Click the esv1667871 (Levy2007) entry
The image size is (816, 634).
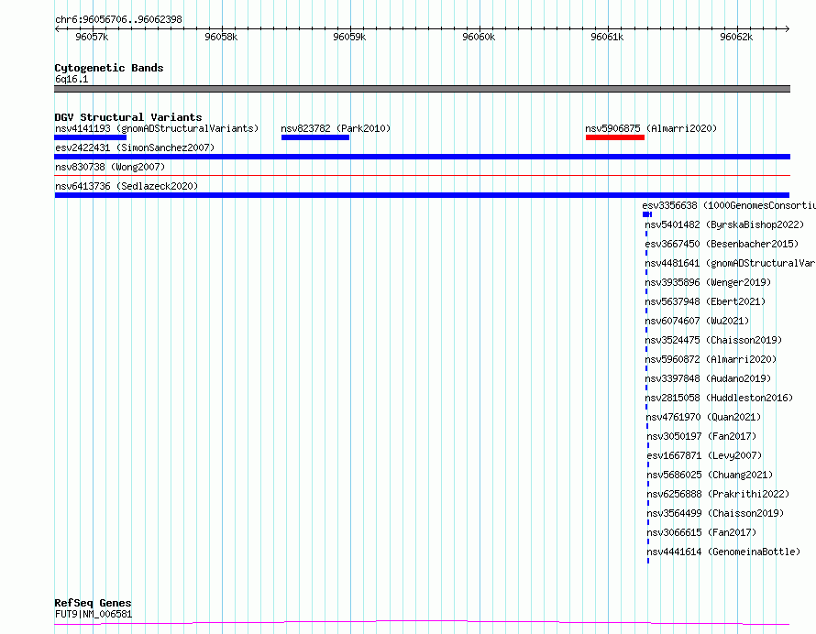click(705, 455)
